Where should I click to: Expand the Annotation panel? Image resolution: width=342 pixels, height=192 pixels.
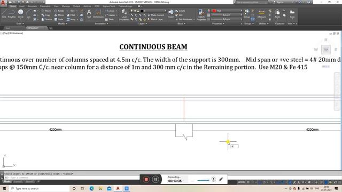click(x=102, y=23)
